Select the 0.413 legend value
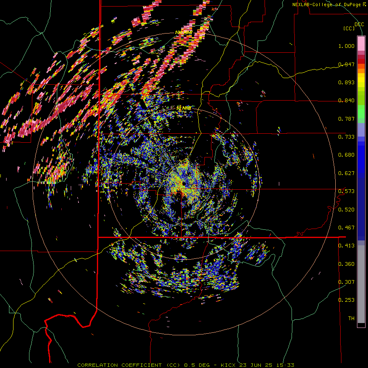The image size is (368, 368). (346, 246)
